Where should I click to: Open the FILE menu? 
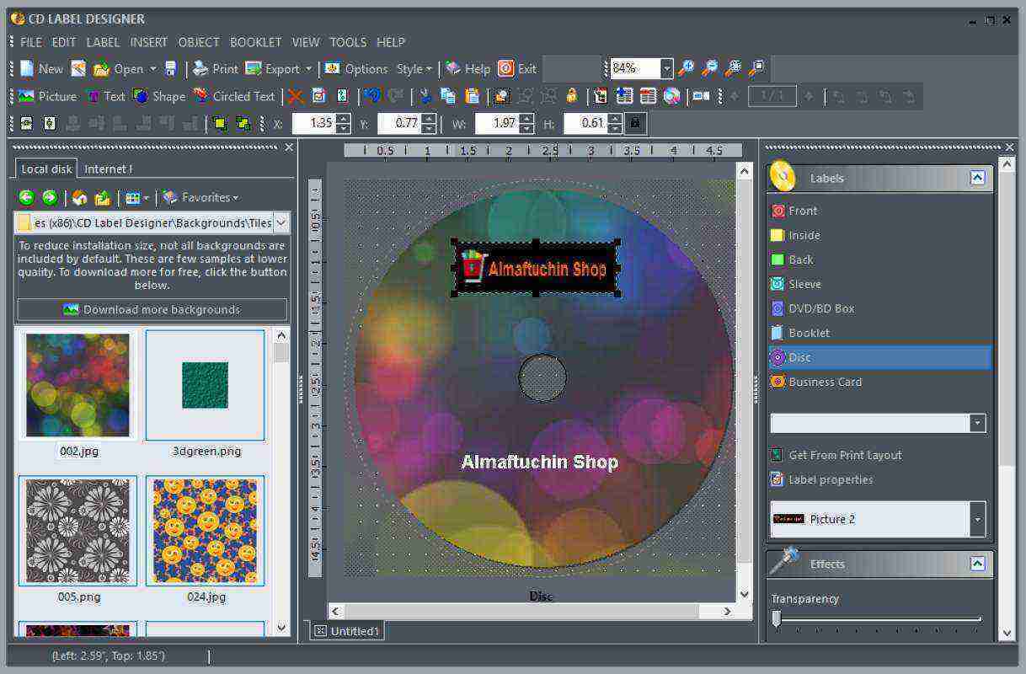pos(31,42)
